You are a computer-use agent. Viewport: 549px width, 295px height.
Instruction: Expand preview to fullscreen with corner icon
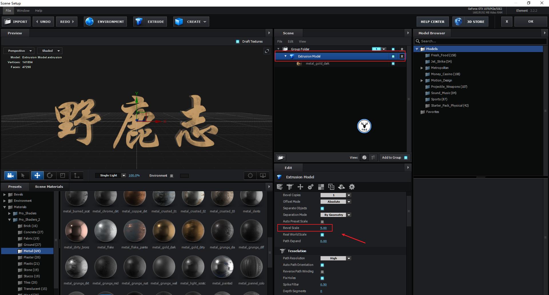266,51
